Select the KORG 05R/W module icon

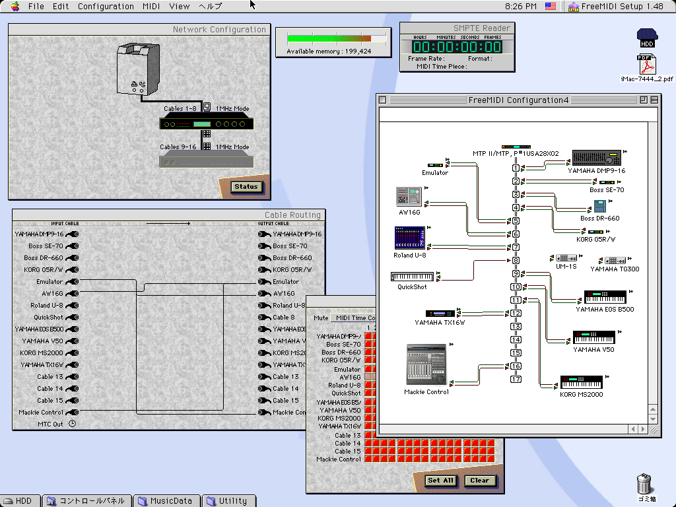pos(595,232)
